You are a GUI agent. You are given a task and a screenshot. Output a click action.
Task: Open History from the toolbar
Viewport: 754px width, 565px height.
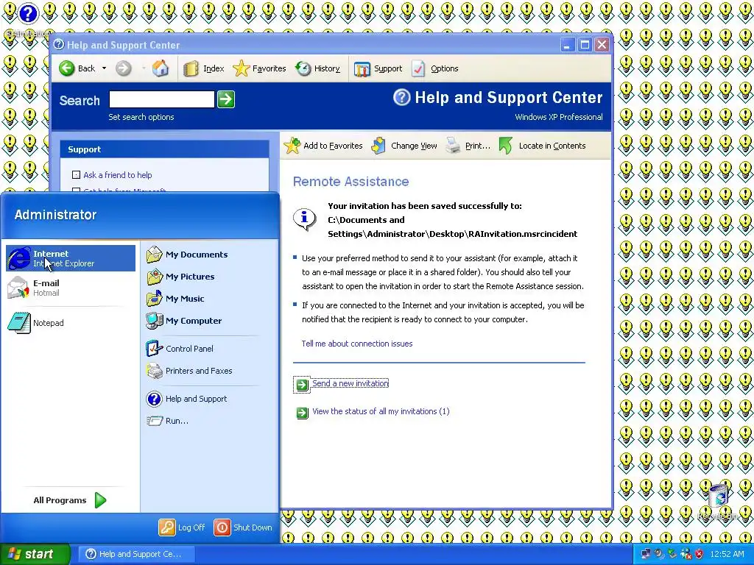pyautogui.click(x=317, y=68)
